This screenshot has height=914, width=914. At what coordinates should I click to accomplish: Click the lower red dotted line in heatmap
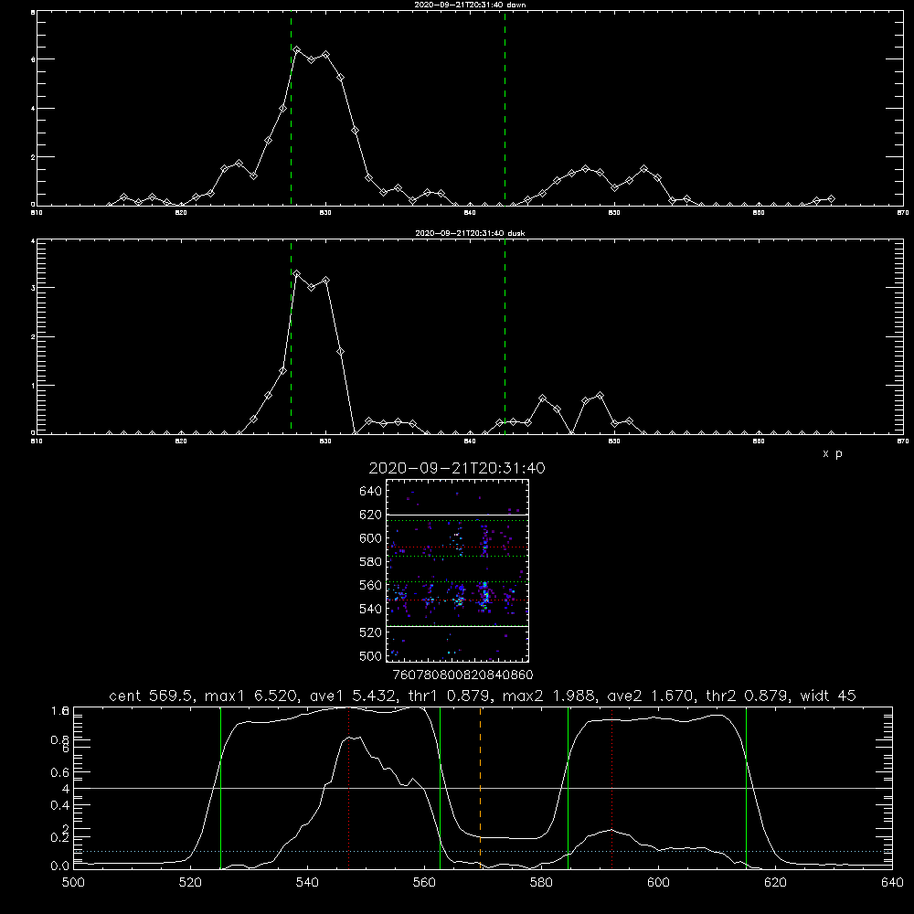(458, 600)
